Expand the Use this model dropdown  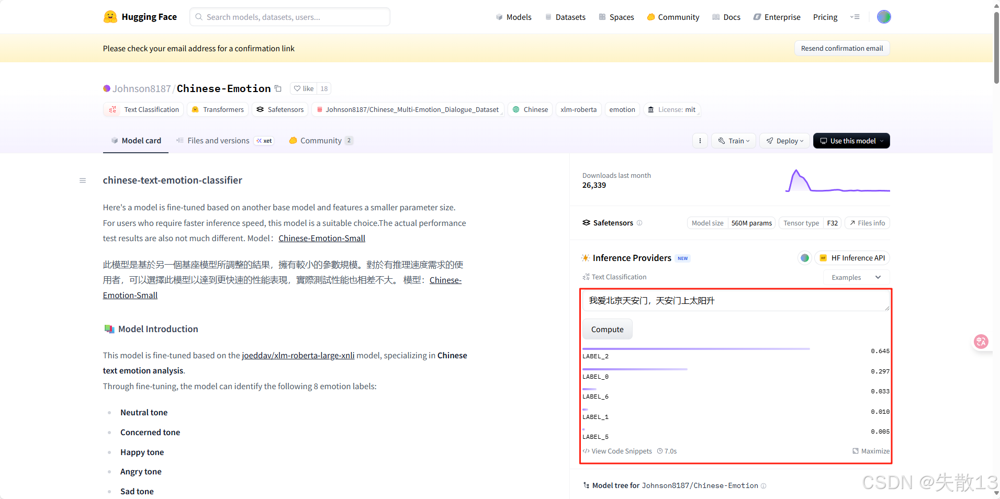851,141
